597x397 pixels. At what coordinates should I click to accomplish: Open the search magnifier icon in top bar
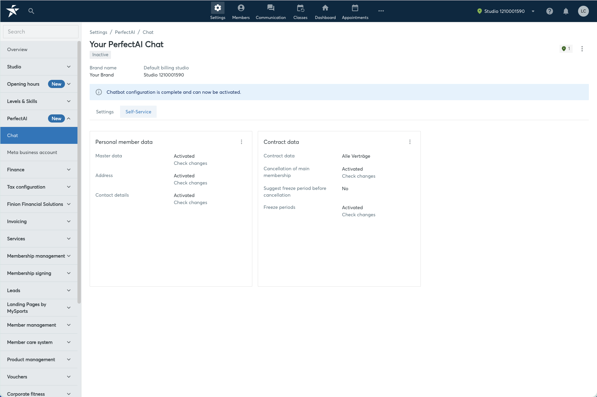(31, 11)
